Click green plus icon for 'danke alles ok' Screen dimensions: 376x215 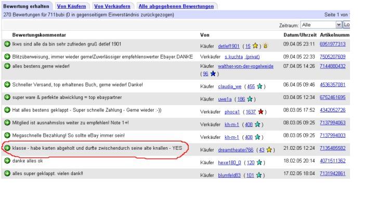pyautogui.click(x=7, y=161)
